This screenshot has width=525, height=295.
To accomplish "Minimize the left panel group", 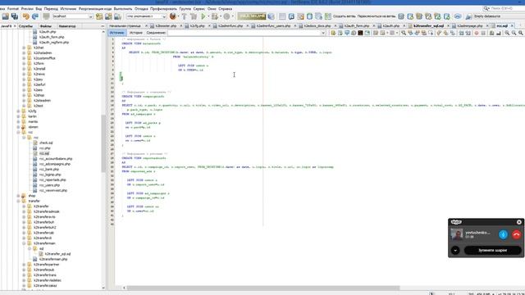I will coord(103,25).
